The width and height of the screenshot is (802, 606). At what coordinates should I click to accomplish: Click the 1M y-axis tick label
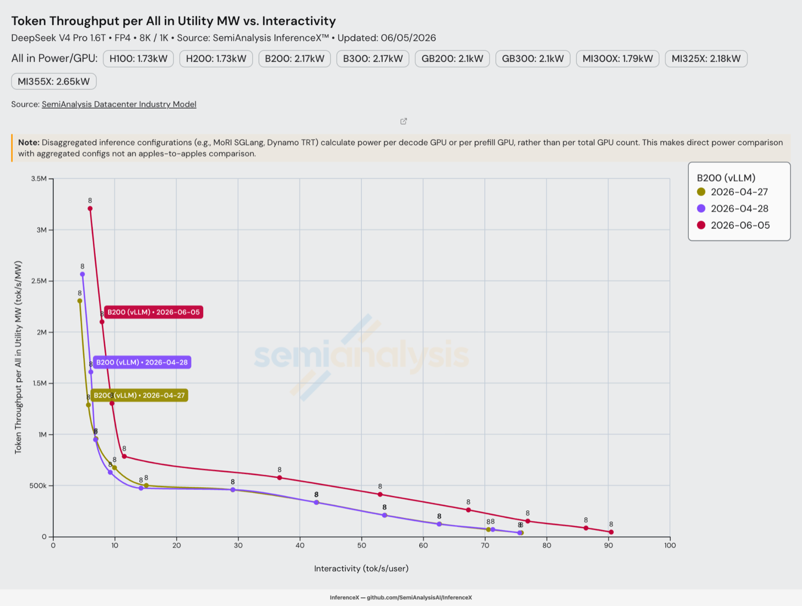pyautogui.click(x=42, y=435)
